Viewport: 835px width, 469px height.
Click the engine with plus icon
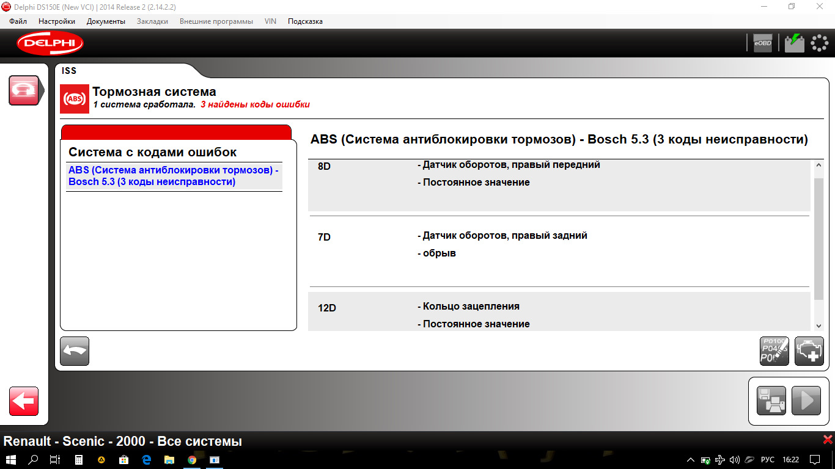pyautogui.click(x=809, y=351)
